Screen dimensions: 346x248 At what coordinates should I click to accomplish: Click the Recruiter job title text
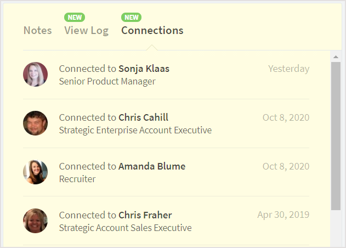(x=77, y=179)
